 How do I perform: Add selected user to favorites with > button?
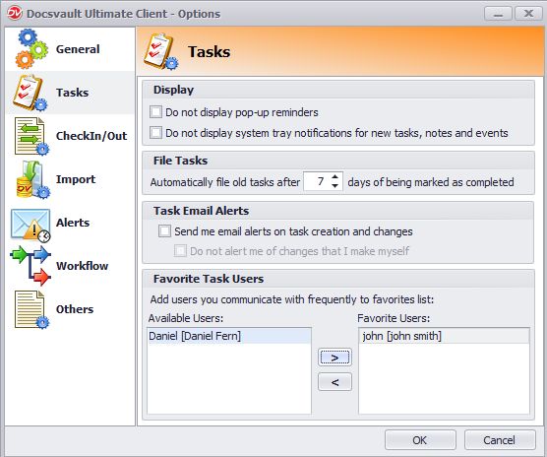(x=334, y=358)
